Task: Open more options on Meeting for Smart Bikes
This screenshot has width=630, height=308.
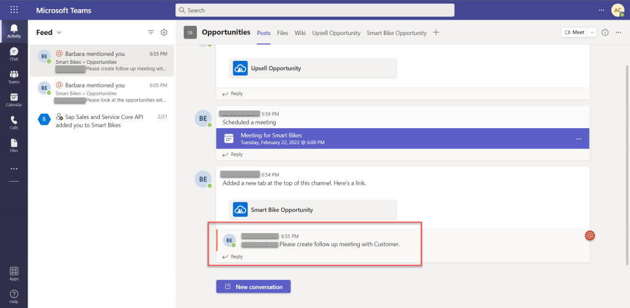Action: (578, 139)
